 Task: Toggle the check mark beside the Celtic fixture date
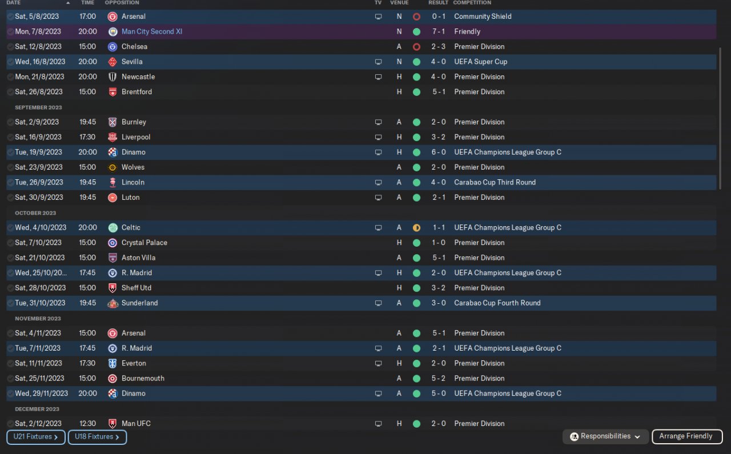10,228
